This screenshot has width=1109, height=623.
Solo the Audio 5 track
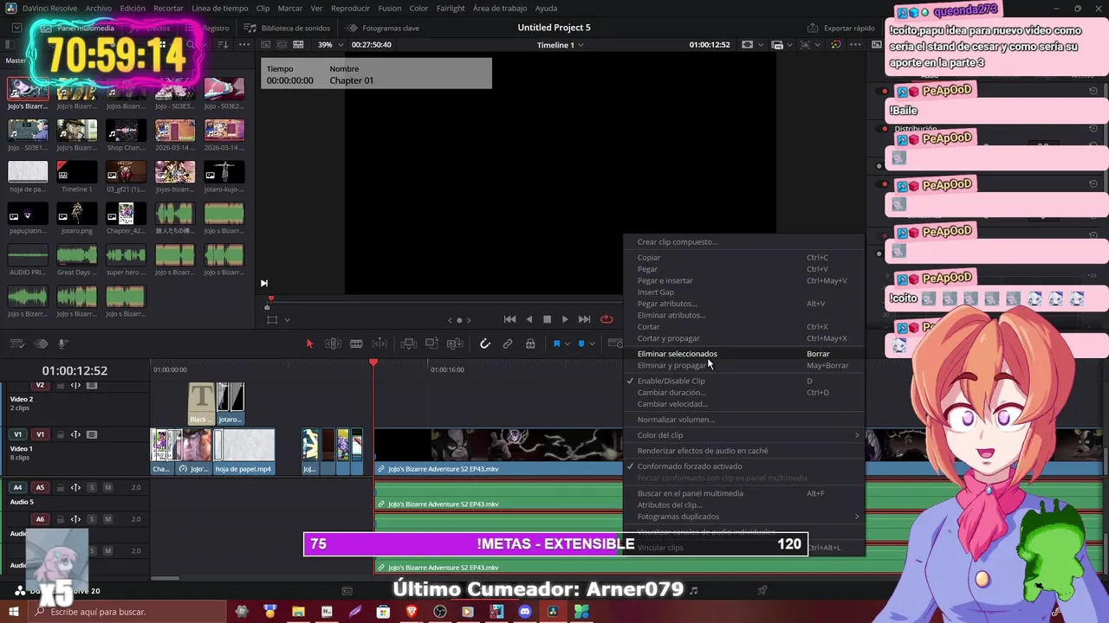(91, 487)
